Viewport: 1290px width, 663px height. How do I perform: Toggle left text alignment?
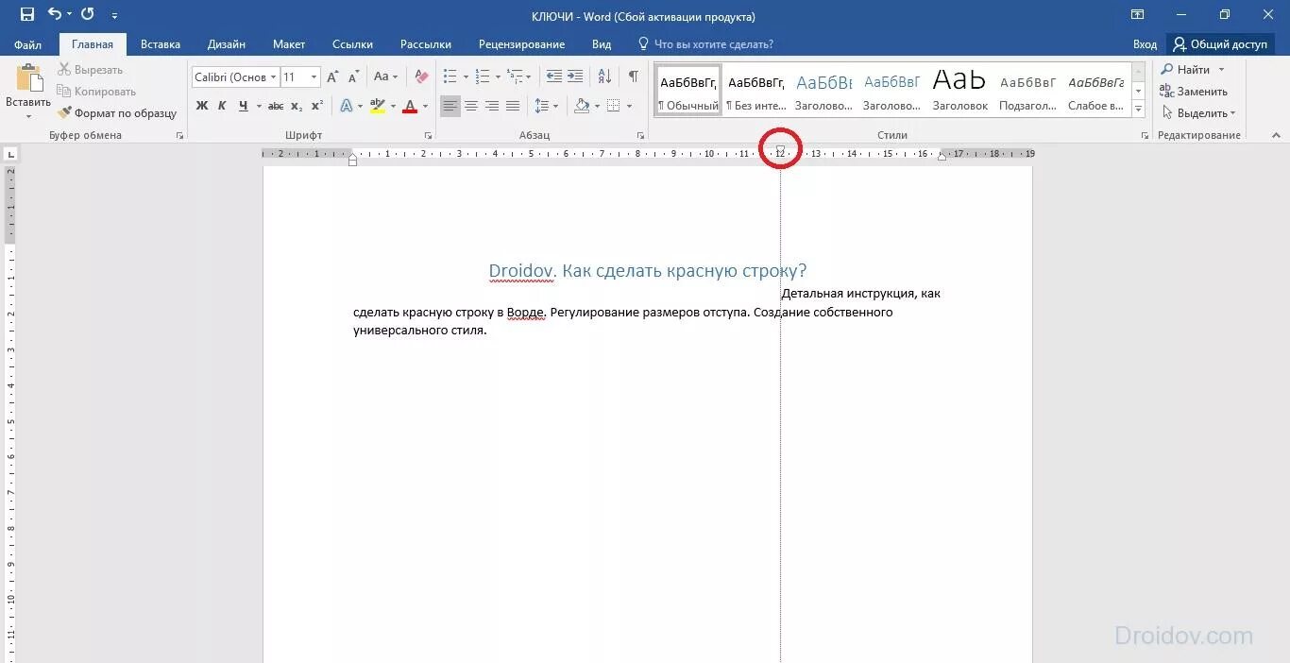tap(450, 106)
